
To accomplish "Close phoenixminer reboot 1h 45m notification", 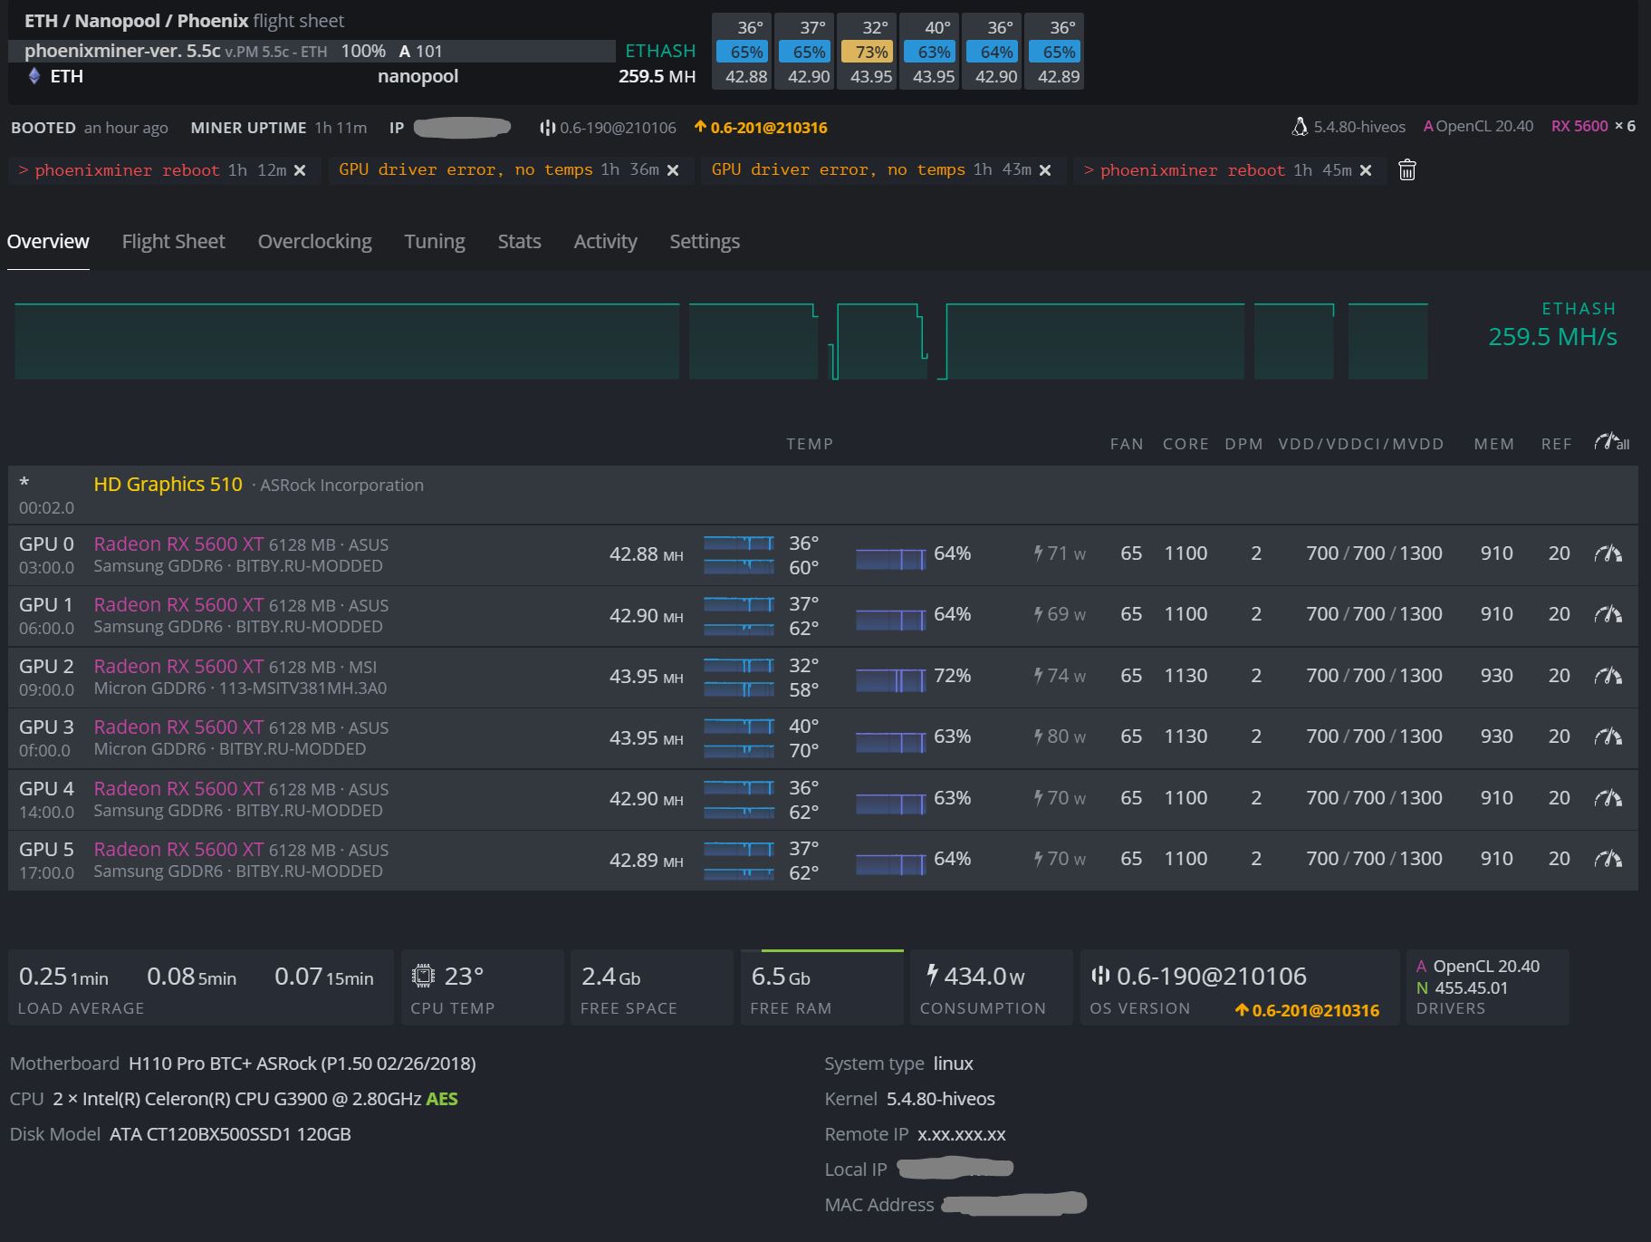I will (1366, 170).
